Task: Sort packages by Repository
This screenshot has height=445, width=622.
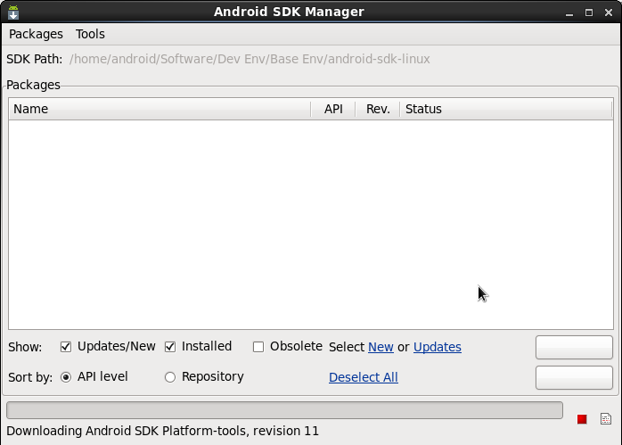Action: coord(170,377)
